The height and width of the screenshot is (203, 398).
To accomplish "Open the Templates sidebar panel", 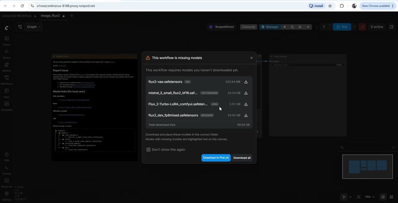I will tap(7, 106).
